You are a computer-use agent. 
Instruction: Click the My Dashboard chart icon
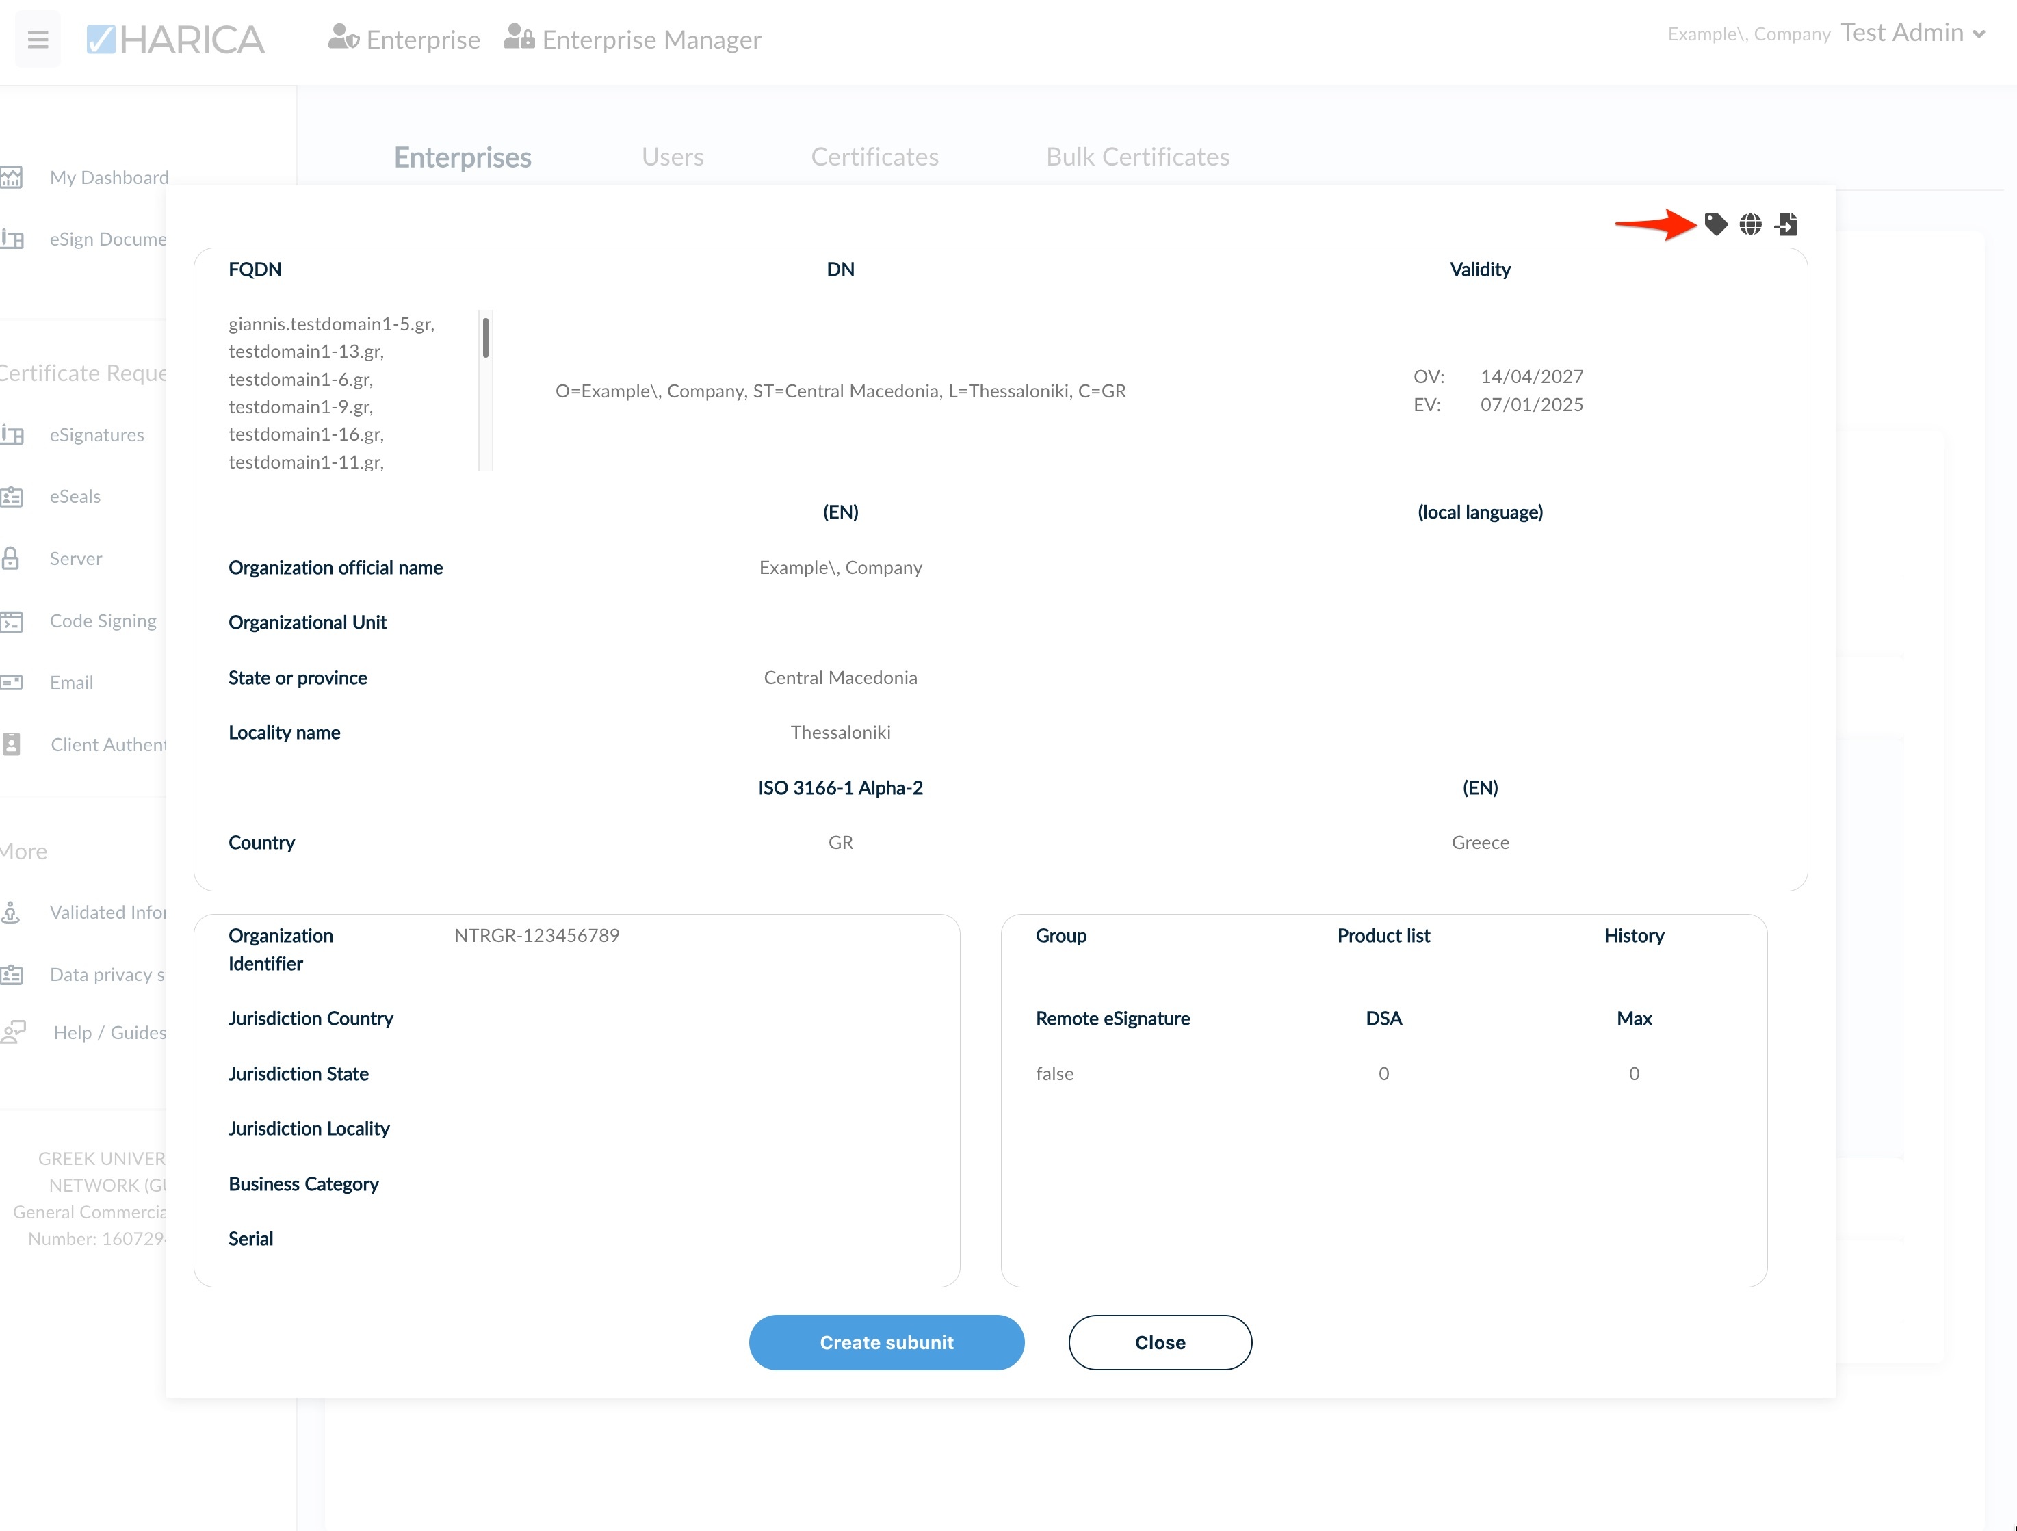(12, 177)
